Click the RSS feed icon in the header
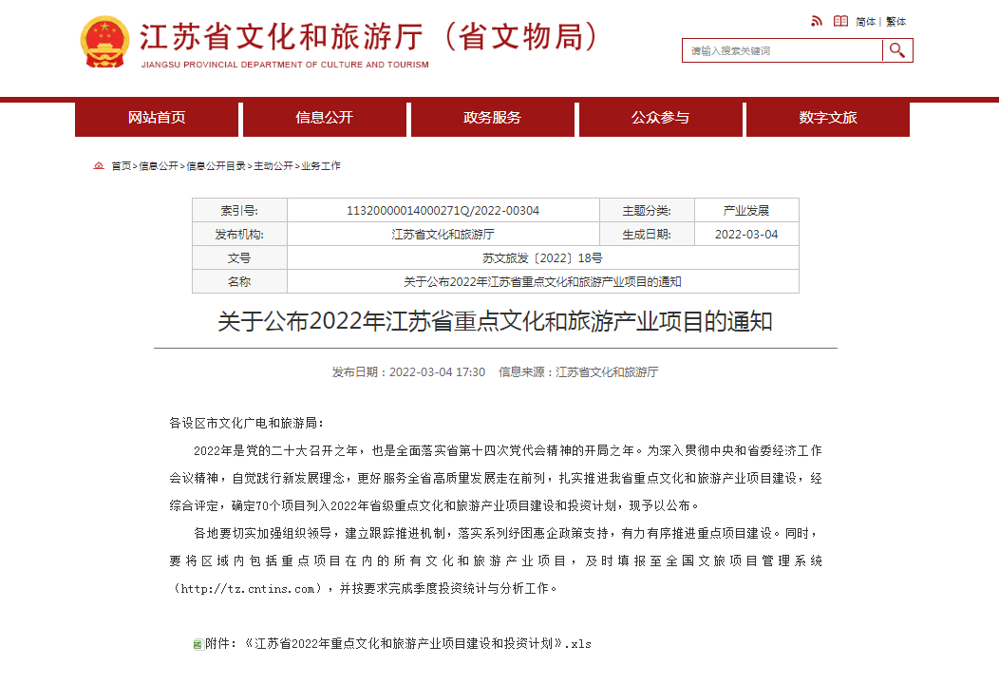Viewport: 999px width, 684px height. (816, 20)
